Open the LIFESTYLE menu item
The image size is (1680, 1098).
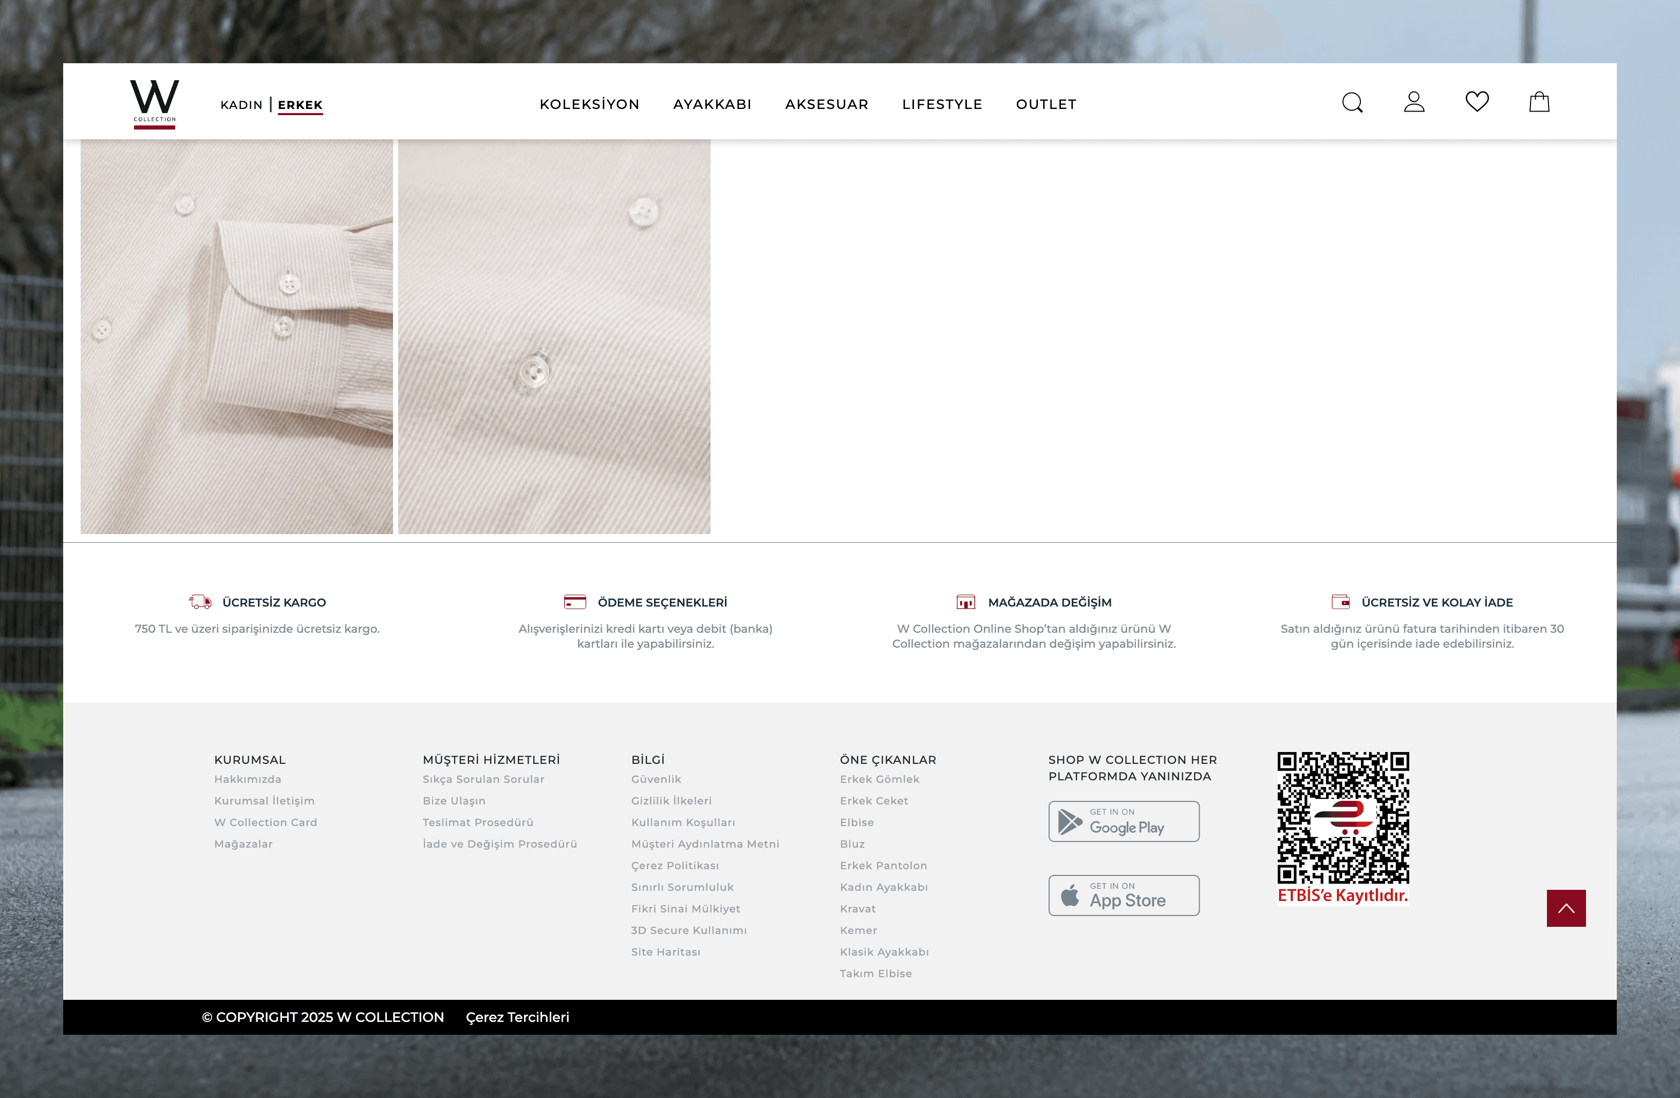(x=942, y=104)
